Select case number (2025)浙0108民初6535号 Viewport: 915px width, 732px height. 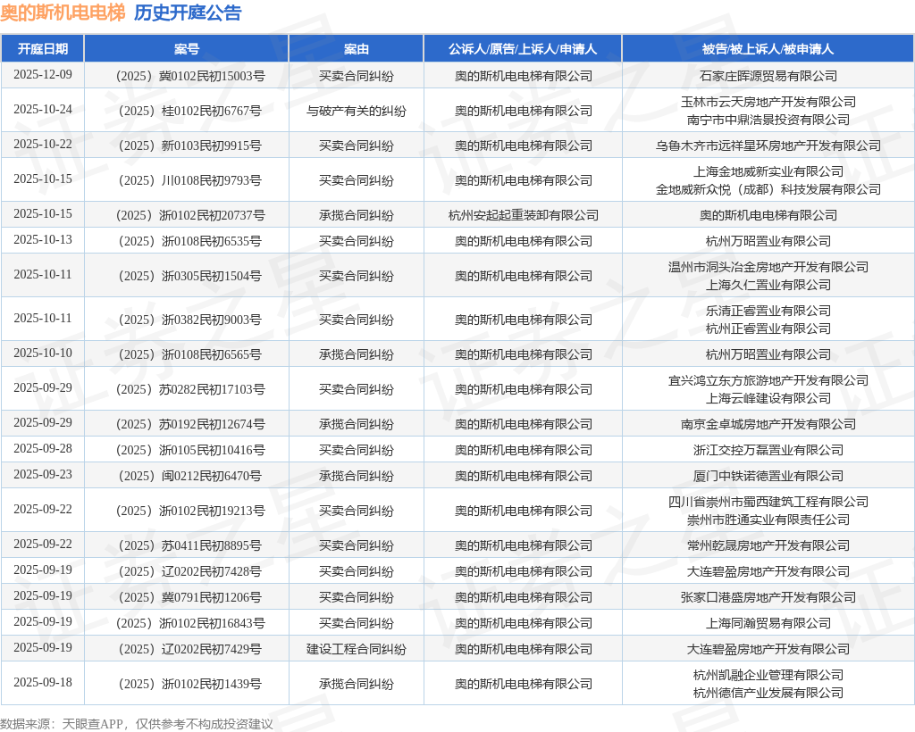[x=190, y=241]
